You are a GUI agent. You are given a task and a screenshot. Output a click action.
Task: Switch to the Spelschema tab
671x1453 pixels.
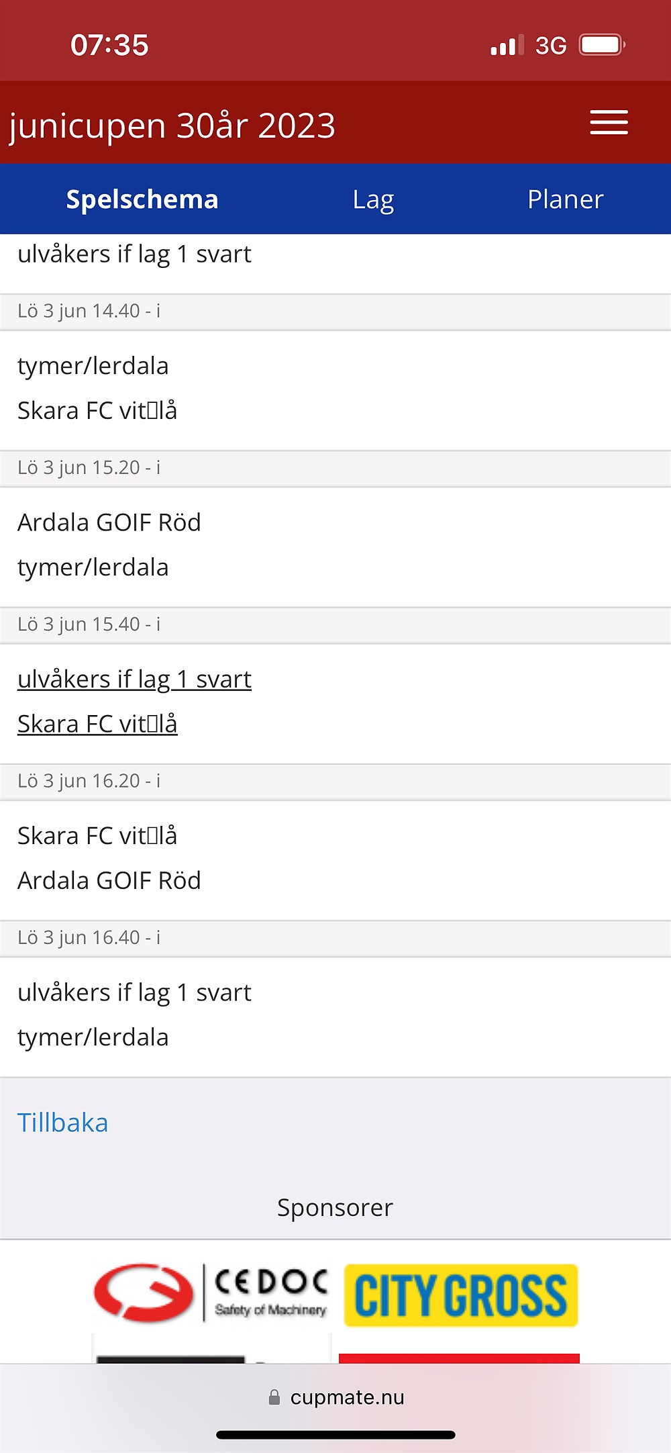[142, 199]
